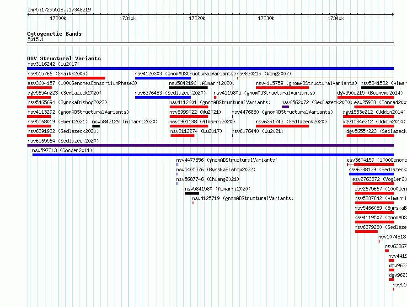Open esv2675667 variant label
407x307 pixels.
pyautogui.click(x=380, y=189)
